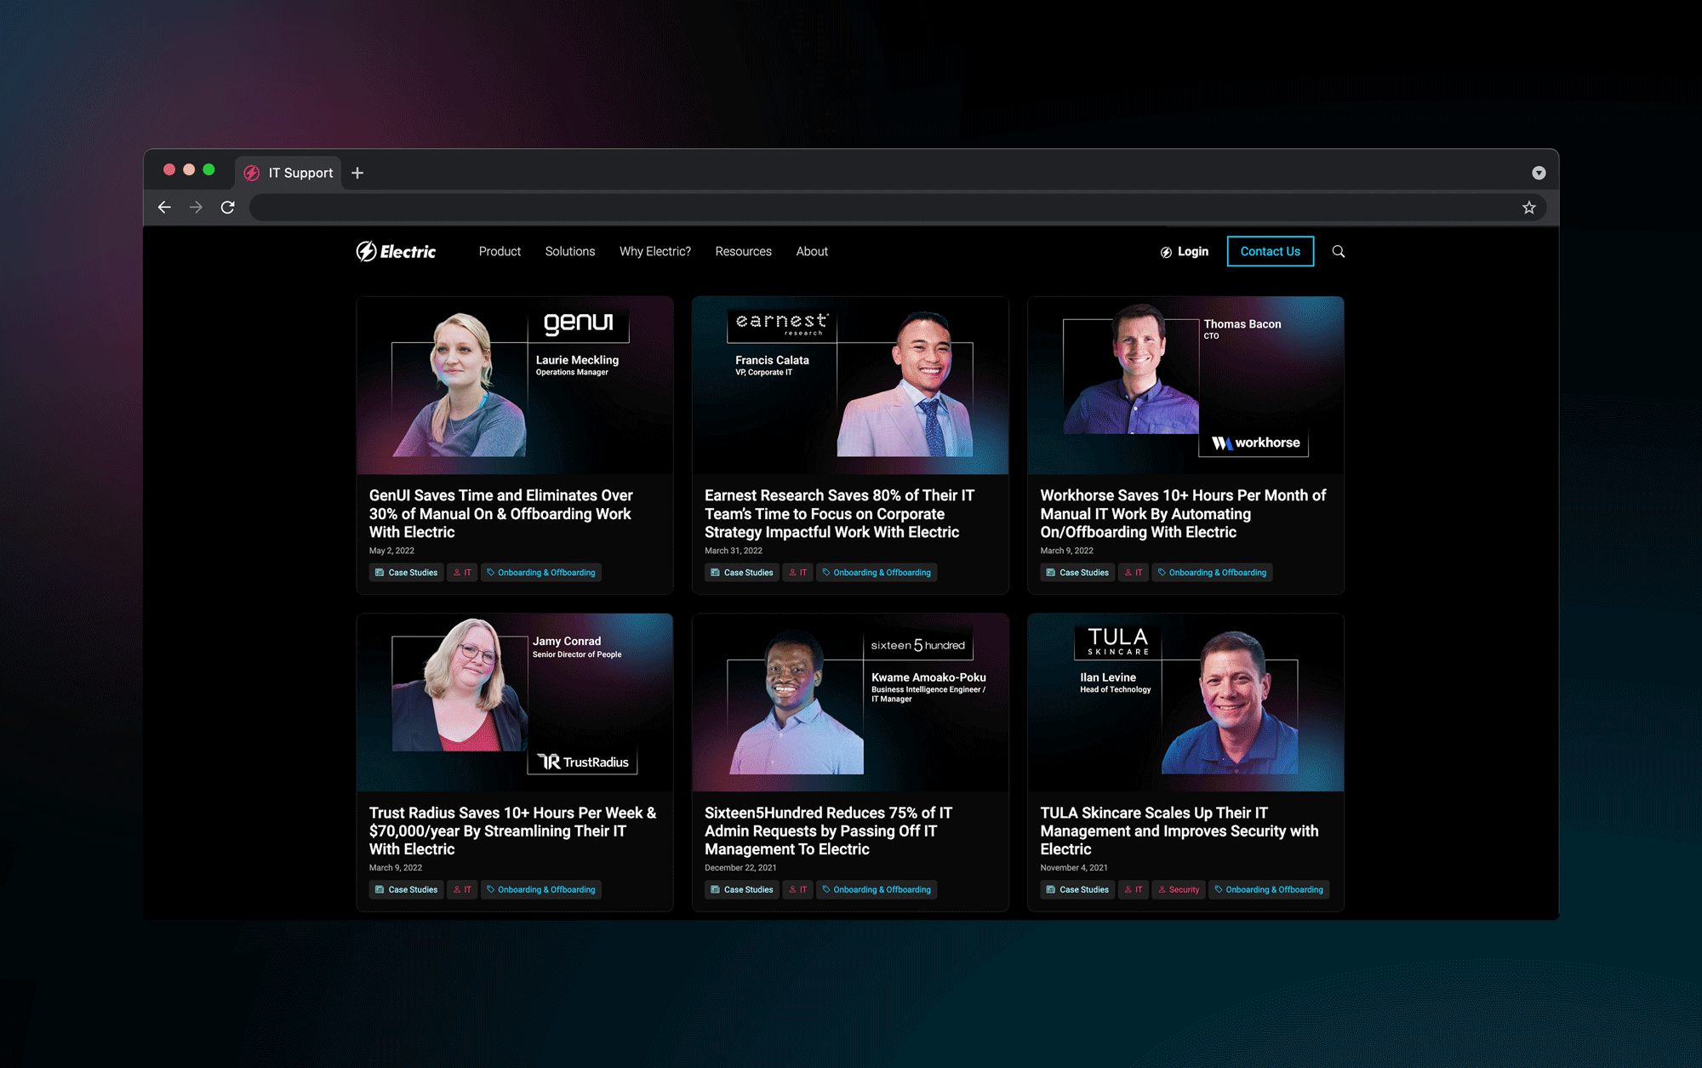
Task: Click IT tag on GenUI card
Action: coord(462,573)
